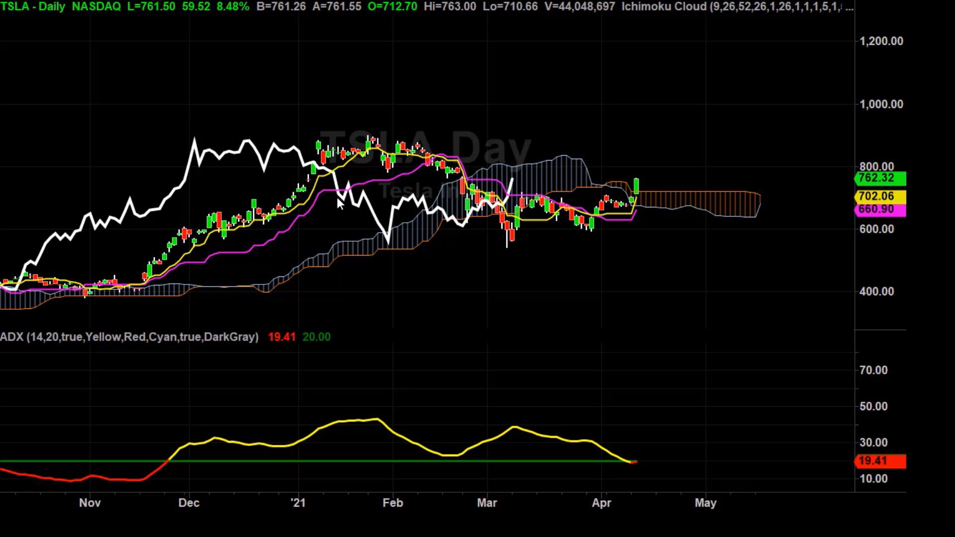Image resolution: width=955 pixels, height=537 pixels.
Task: Open the Ichimoku Cloud indicator label
Action: [x=738, y=7]
